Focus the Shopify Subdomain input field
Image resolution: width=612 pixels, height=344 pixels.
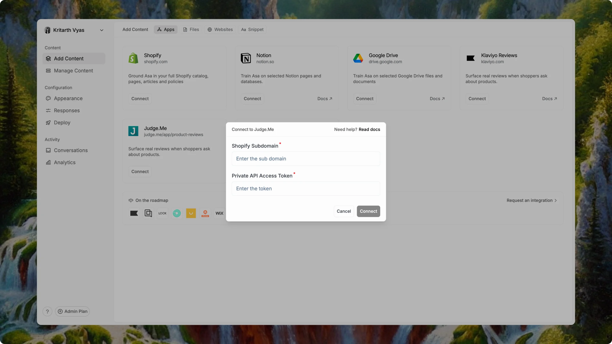pyautogui.click(x=306, y=159)
